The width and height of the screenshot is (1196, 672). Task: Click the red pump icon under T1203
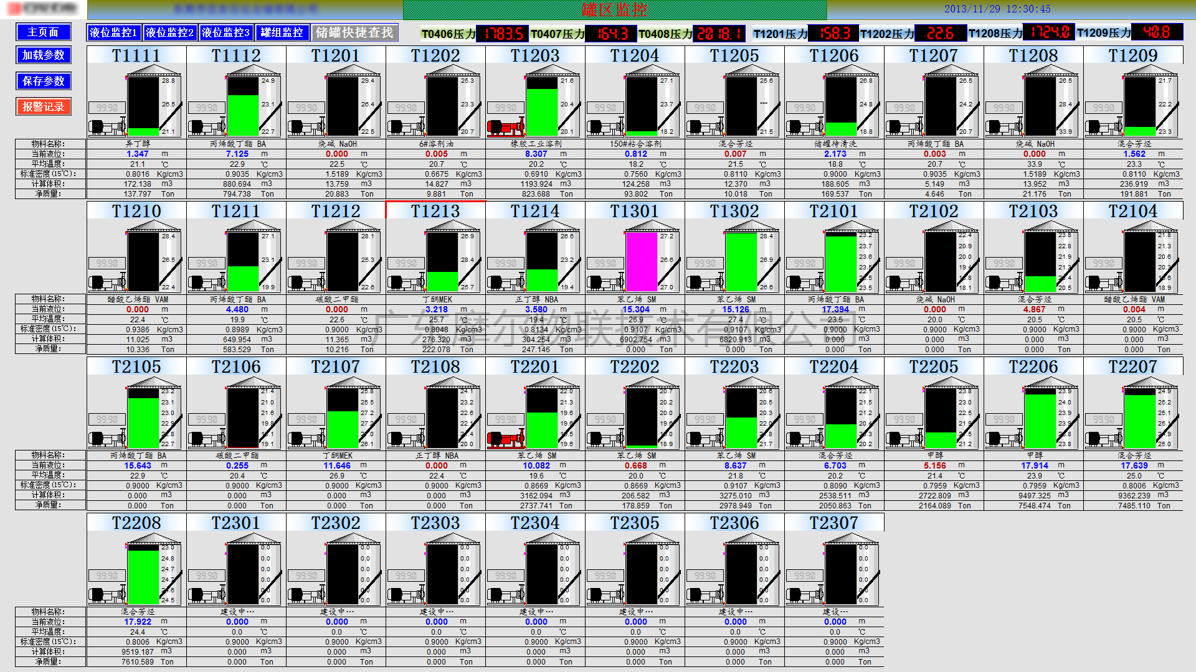(506, 128)
